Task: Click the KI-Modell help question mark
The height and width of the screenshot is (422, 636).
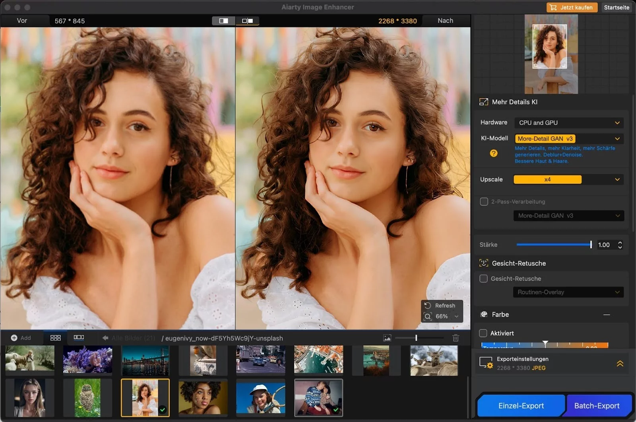Action: [493, 153]
